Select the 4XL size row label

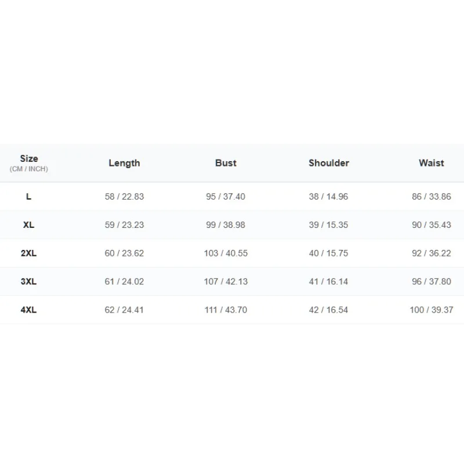[28, 310]
